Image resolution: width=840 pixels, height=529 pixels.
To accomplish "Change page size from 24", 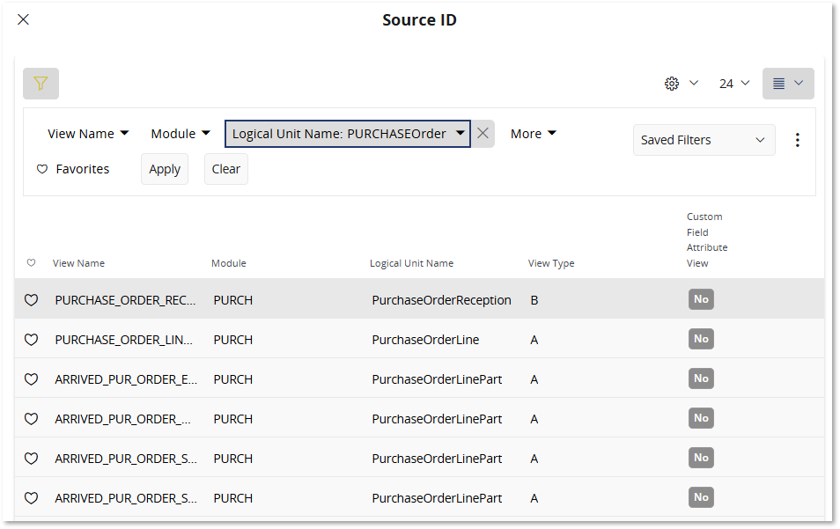I will (x=734, y=84).
